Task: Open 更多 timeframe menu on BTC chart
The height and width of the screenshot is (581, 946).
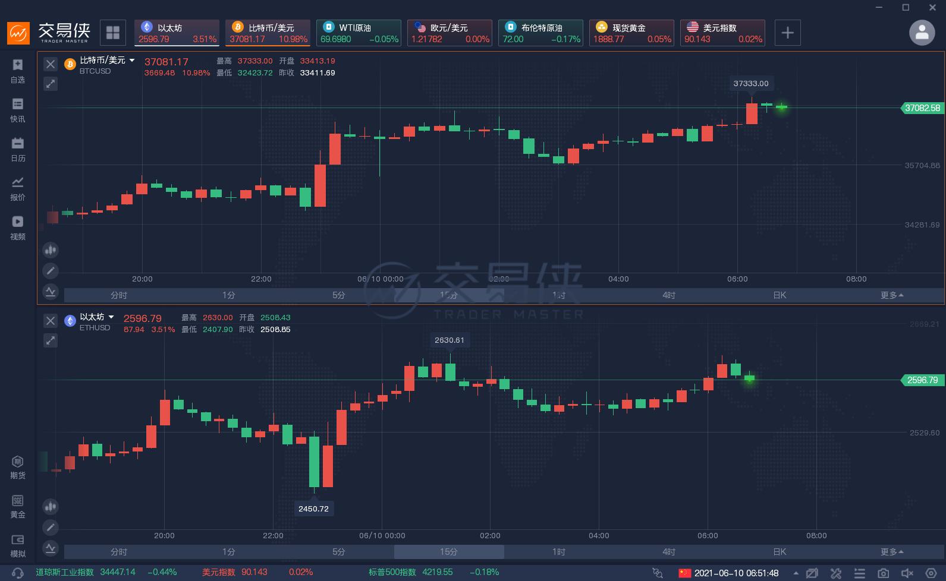Action: pos(891,295)
